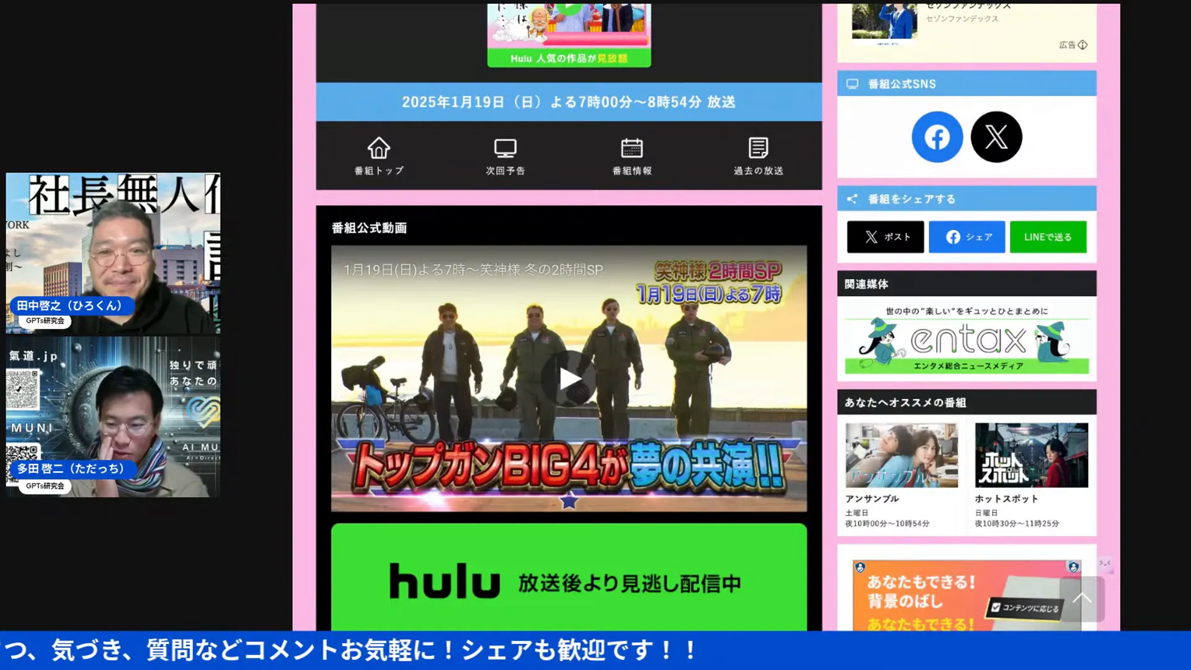Click the セゾンファンデックス ad image
Viewport: 1191px width, 670px height.
(x=884, y=22)
